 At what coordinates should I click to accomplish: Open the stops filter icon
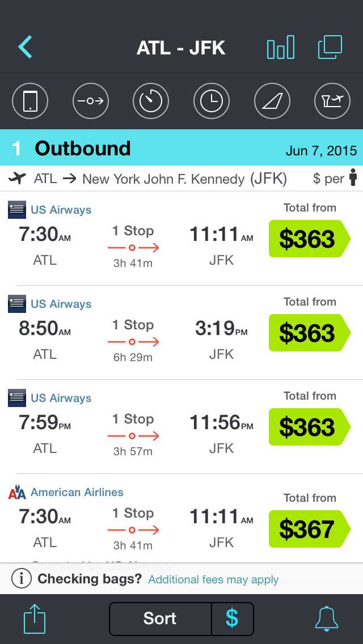coord(91,101)
